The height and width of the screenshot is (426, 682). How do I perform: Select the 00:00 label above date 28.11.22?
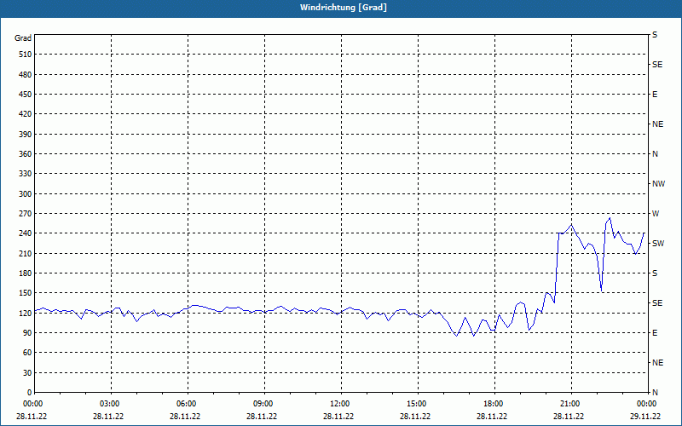coord(33,404)
